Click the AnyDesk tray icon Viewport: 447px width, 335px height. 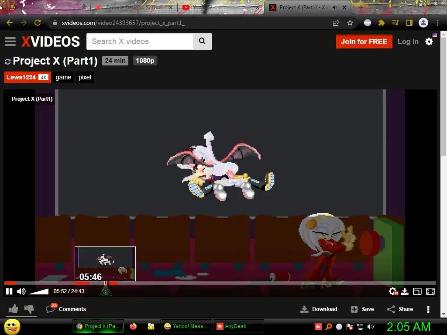pyautogui.click(x=318, y=327)
